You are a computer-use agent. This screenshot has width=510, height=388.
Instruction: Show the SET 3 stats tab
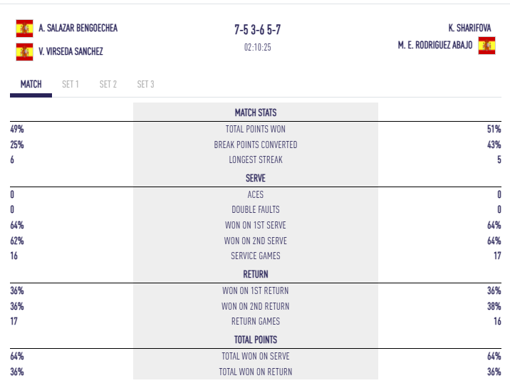[145, 84]
